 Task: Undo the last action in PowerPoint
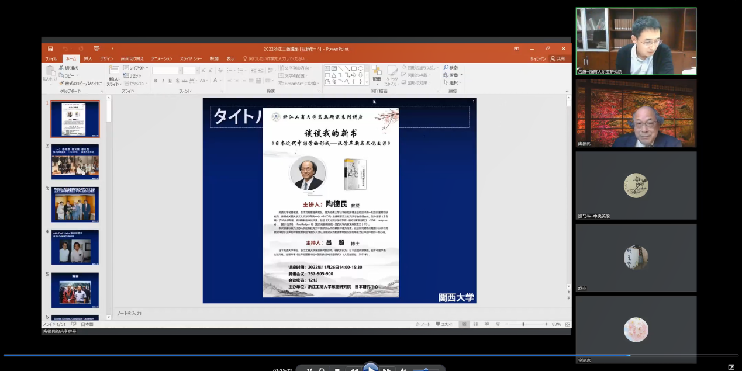pyautogui.click(x=65, y=48)
